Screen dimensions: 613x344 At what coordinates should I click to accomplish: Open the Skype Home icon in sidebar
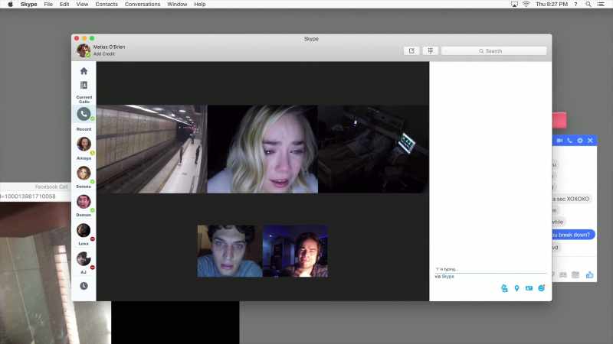(84, 71)
